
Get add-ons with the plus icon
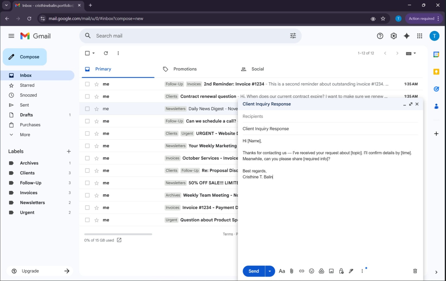pyautogui.click(x=436, y=134)
